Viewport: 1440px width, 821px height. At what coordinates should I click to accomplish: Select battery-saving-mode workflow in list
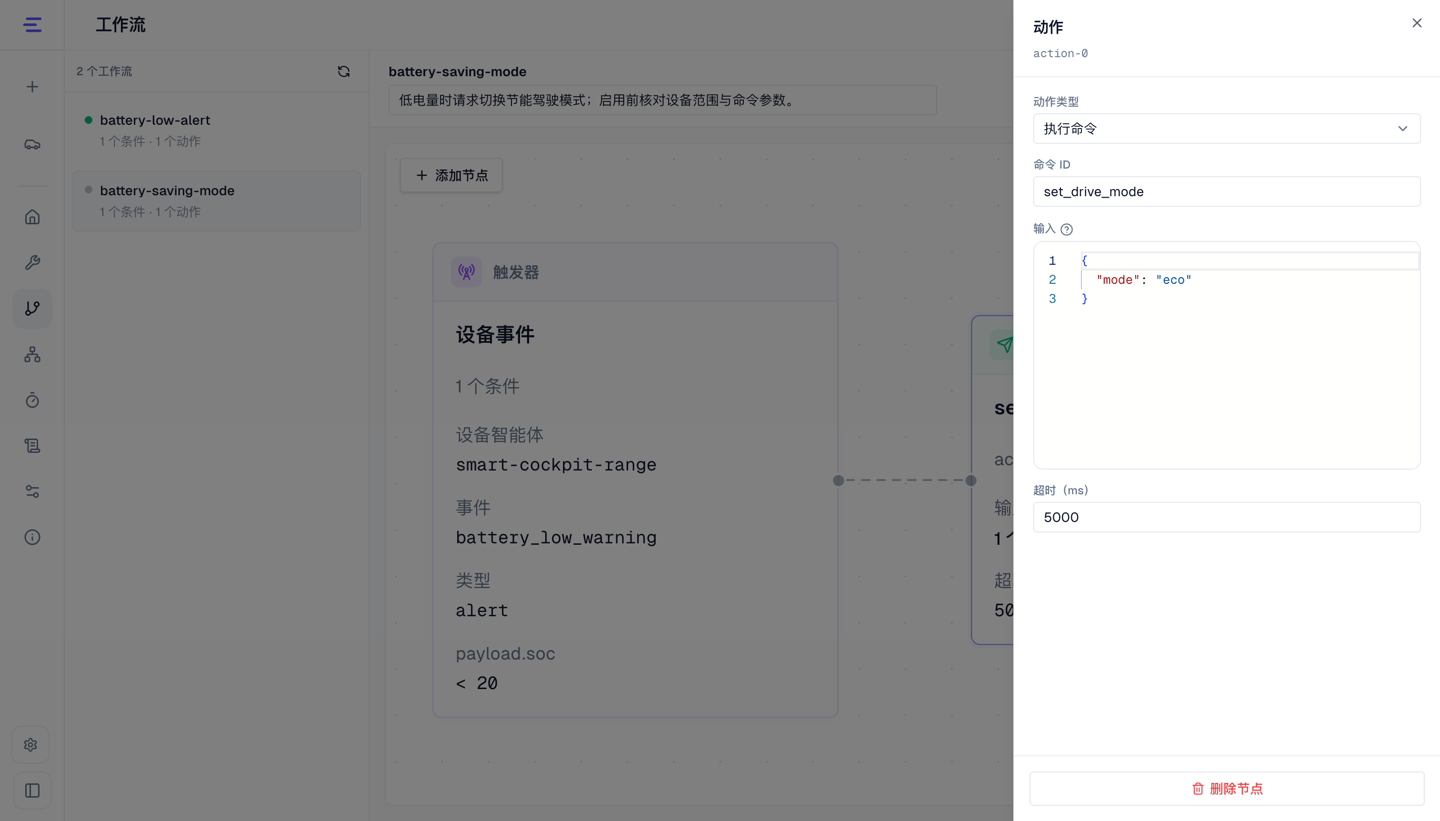coord(217,201)
